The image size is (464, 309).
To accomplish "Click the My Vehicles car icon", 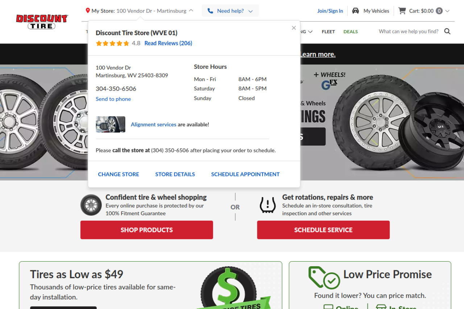I will [356, 11].
